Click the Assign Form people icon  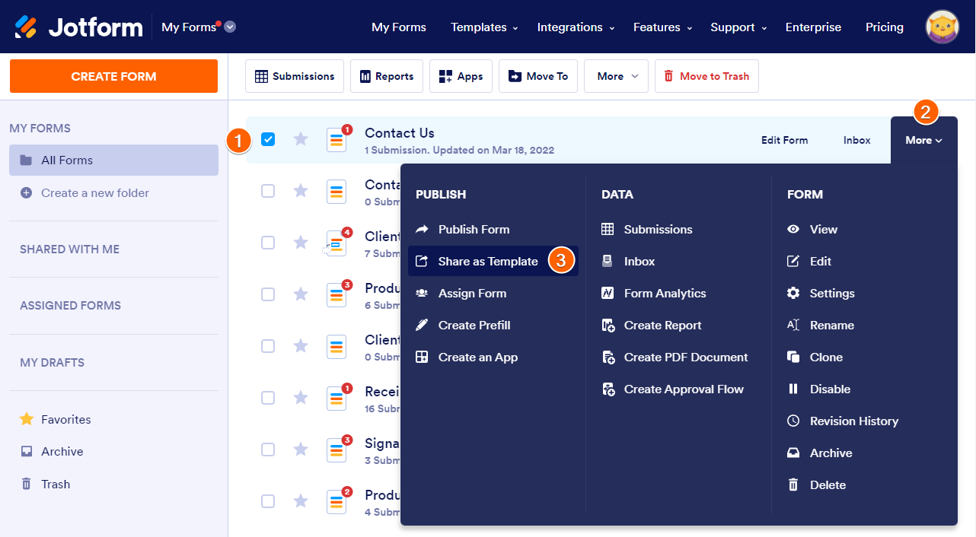click(422, 293)
